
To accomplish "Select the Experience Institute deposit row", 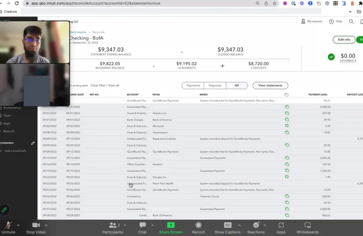I will 202,139.
